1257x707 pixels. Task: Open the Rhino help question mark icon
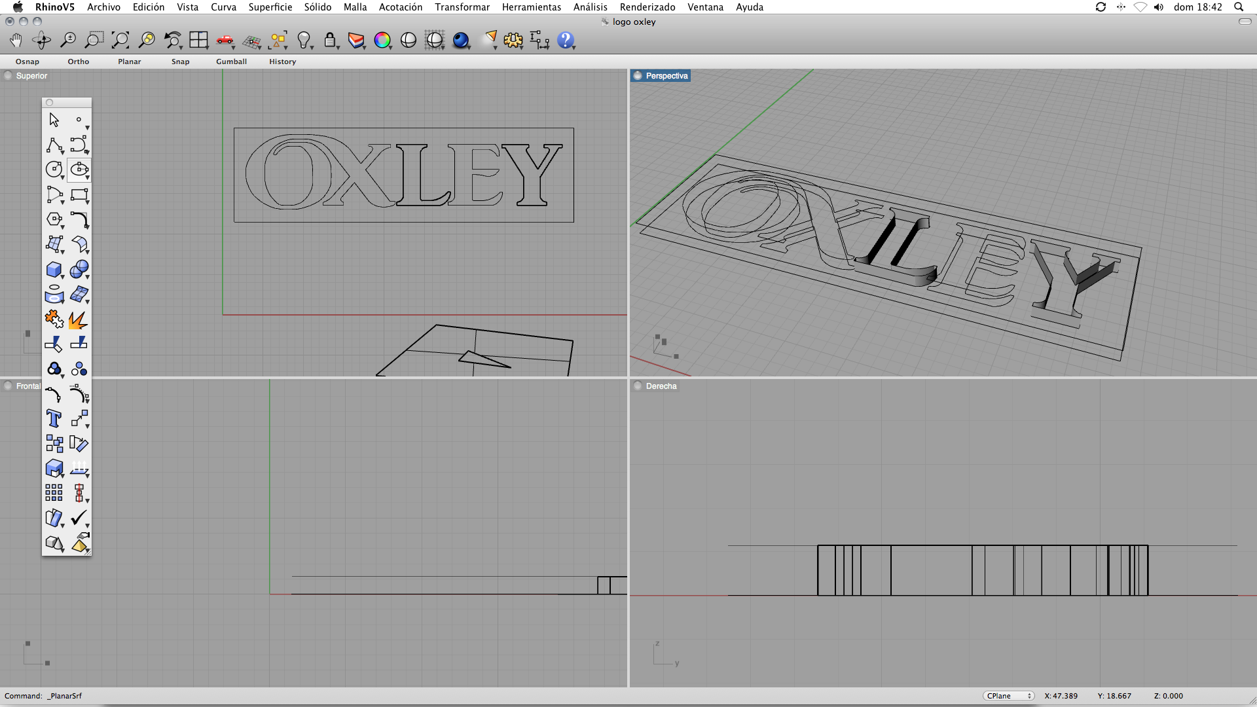tap(565, 41)
